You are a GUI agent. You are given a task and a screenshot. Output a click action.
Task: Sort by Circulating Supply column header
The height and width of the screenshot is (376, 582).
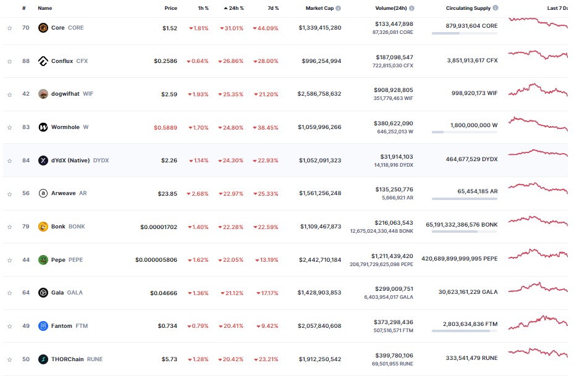[x=468, y=9]
